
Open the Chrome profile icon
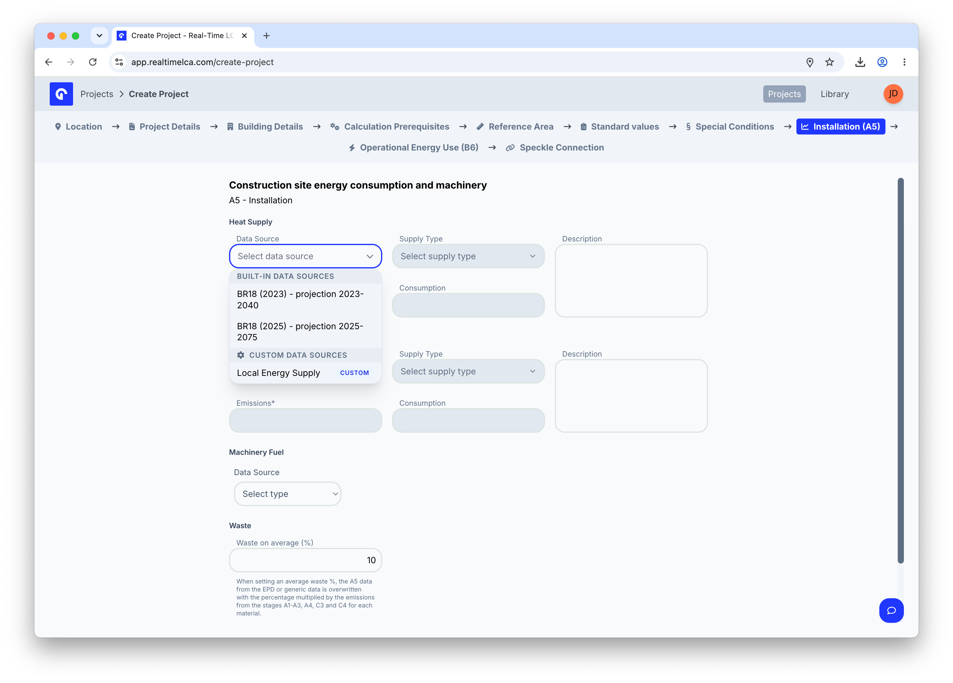(882, 62)
